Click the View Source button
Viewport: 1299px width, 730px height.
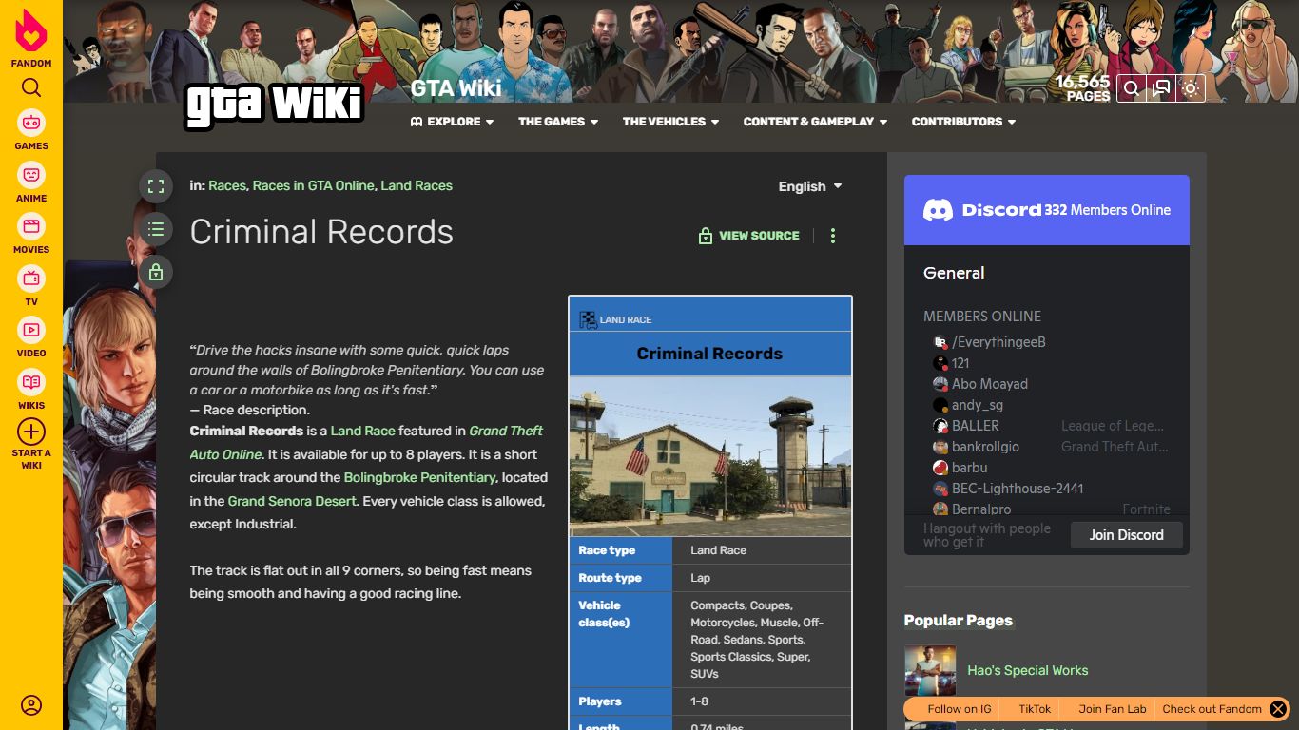coord(749,236)
